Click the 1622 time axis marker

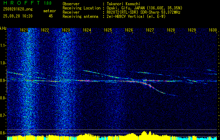pos(45,30)
